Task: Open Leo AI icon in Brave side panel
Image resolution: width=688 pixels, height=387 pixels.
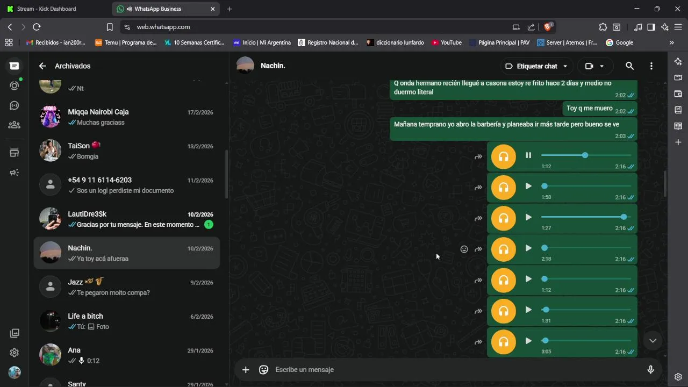Action: point(678,61)
